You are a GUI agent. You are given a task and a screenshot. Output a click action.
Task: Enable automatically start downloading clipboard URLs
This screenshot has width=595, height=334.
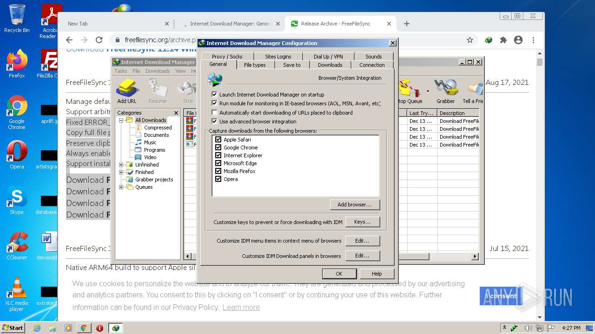[214, 112]
